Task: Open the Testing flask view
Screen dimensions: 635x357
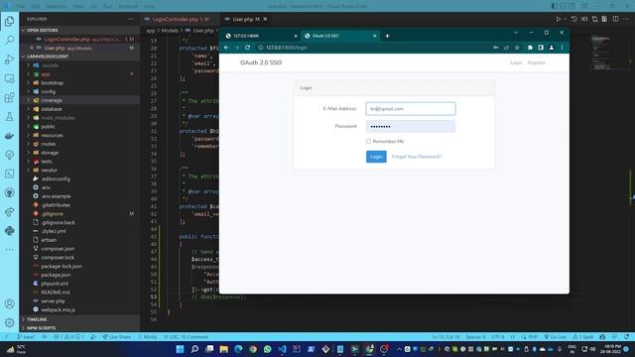Action: click(x=9, y=117)
